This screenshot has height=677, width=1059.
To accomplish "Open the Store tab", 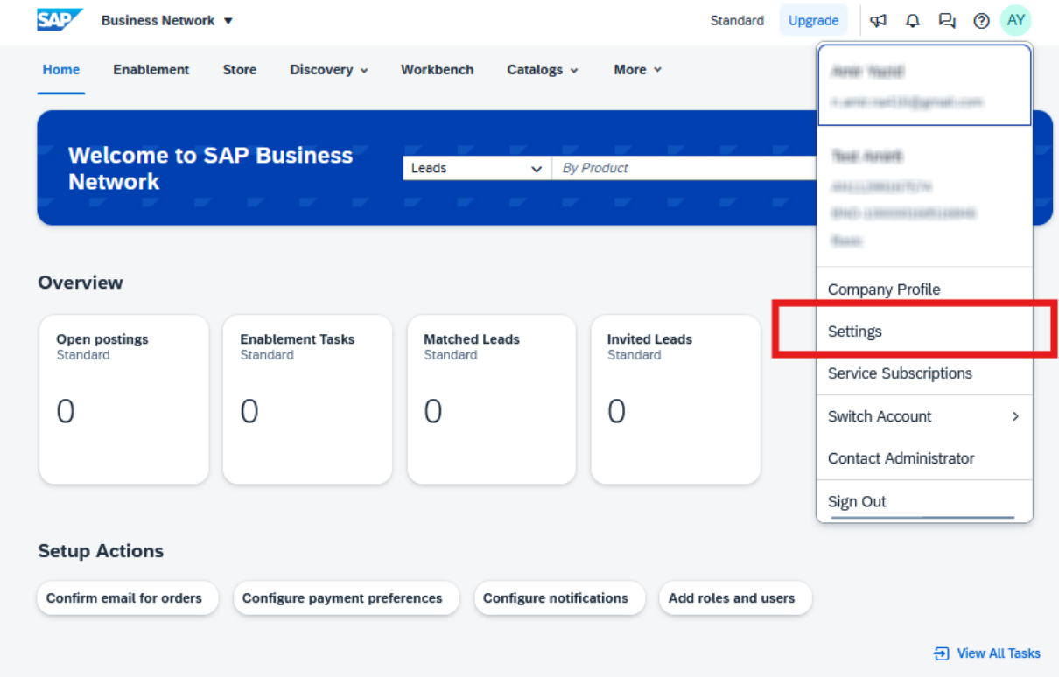I will tap(240, 70).
